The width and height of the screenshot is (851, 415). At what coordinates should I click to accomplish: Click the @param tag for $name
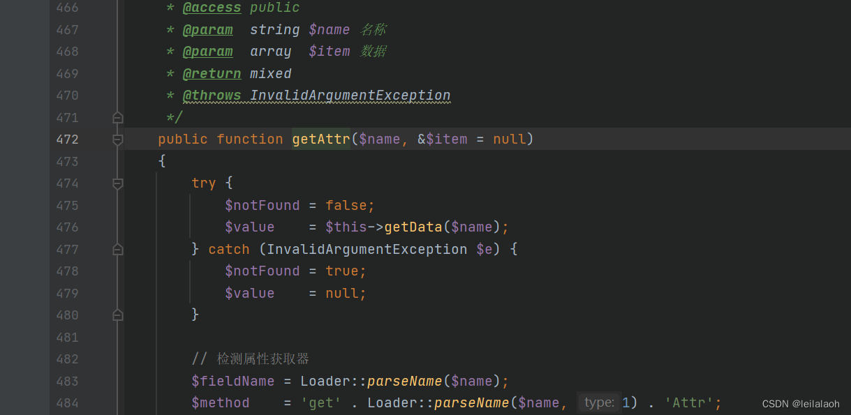click(207, 29)
